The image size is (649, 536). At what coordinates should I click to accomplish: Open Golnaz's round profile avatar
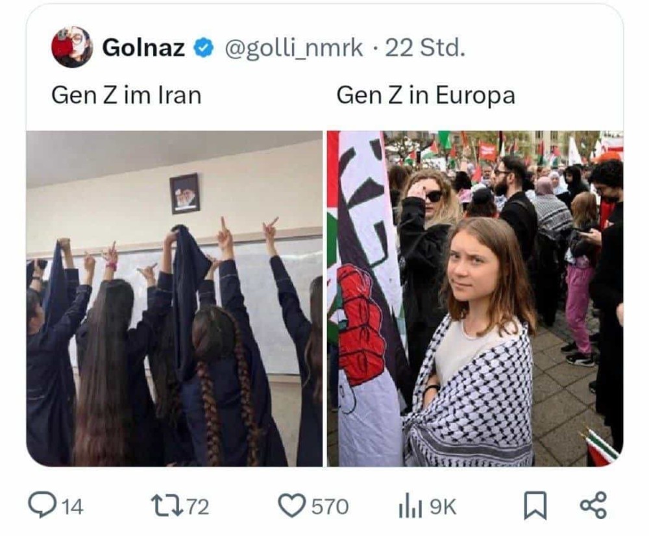point(72,47)
